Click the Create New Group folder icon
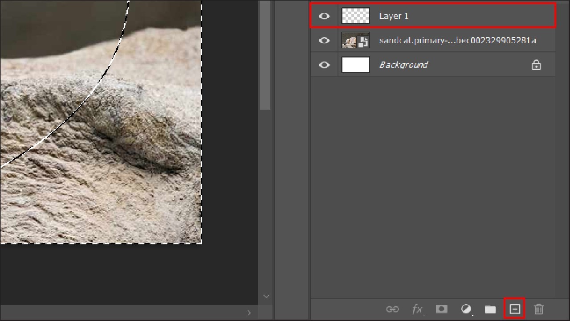 [x=490, y=309]
